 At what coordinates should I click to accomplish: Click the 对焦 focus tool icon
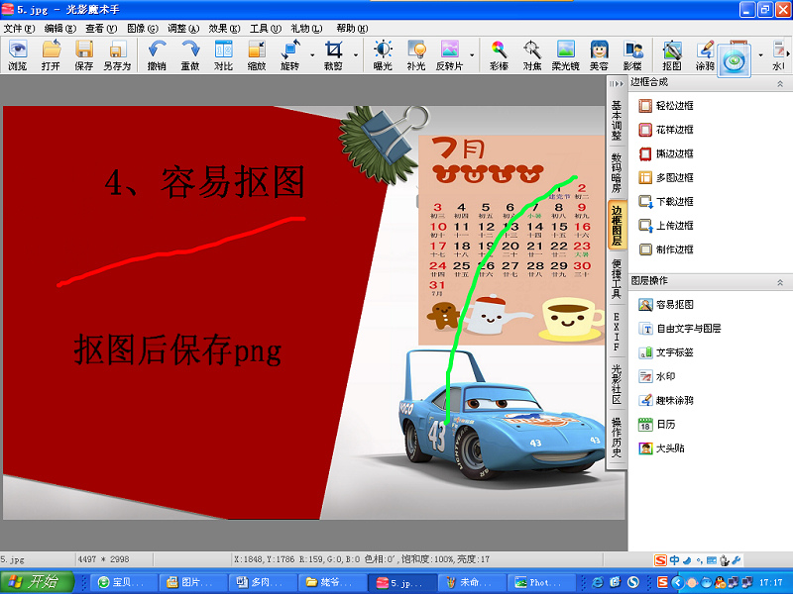point(532,54)
